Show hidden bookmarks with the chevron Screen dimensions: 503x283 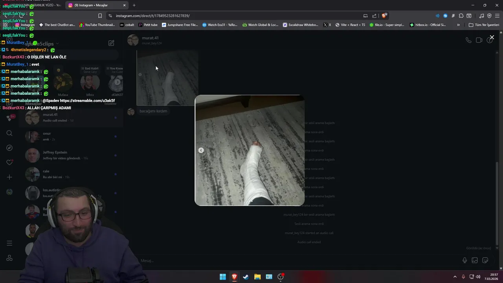point(458,25)
